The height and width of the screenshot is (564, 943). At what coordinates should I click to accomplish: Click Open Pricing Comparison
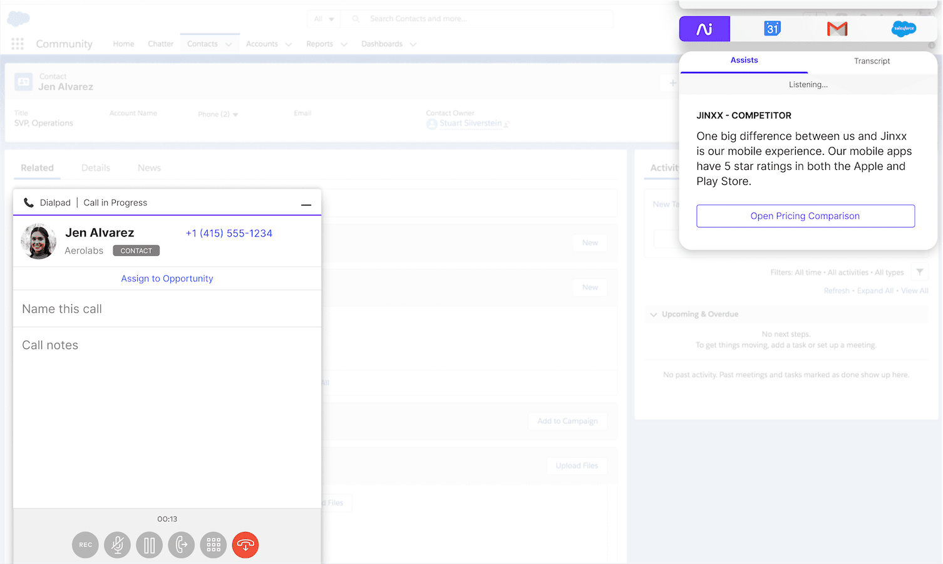(805, 216)
